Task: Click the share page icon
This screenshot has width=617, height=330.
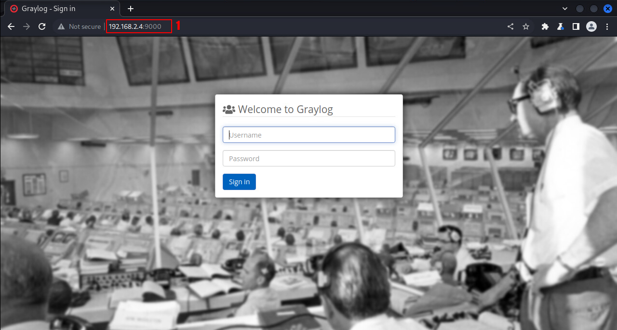Action: pyautogui.click(x=510, y=26)
